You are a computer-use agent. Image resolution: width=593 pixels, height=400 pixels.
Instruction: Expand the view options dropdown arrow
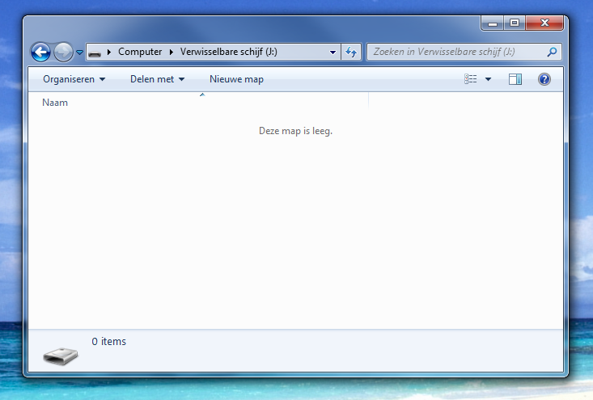[x=488, y=79]
